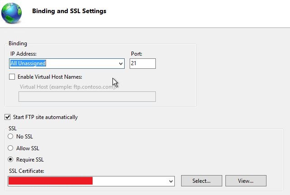Click the SSL Certificate label
290x195 pixels.
27,171
